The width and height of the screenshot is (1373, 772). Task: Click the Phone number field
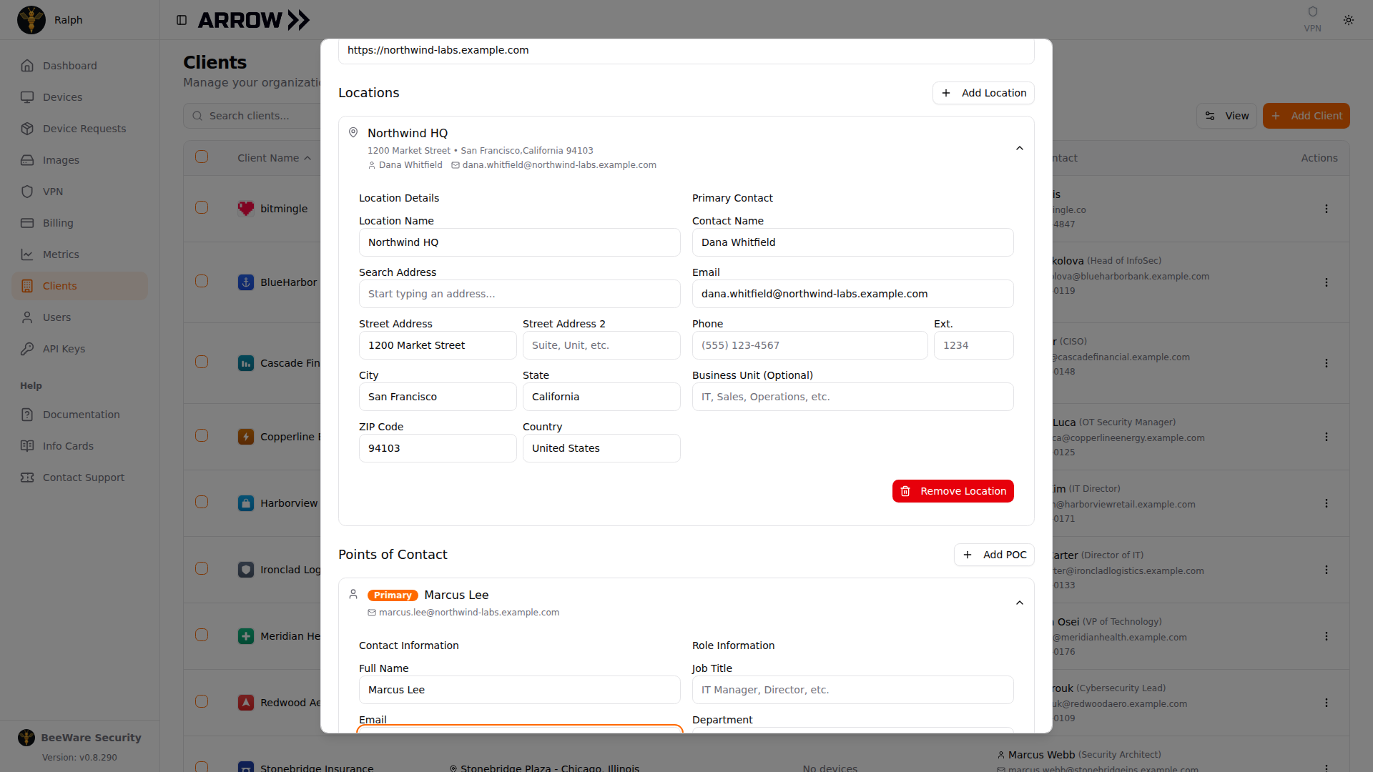click(x=809, y=345)
